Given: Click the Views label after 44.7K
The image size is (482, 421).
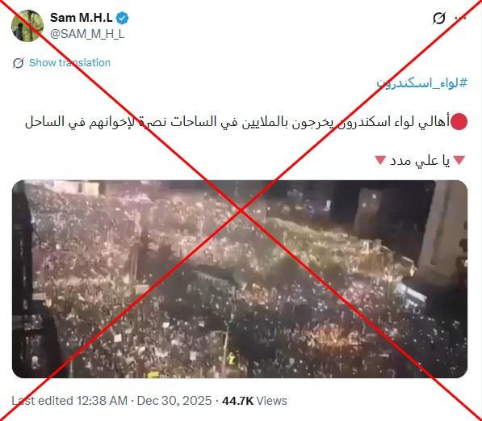Looking at the screenshot, I should [271, 401].
